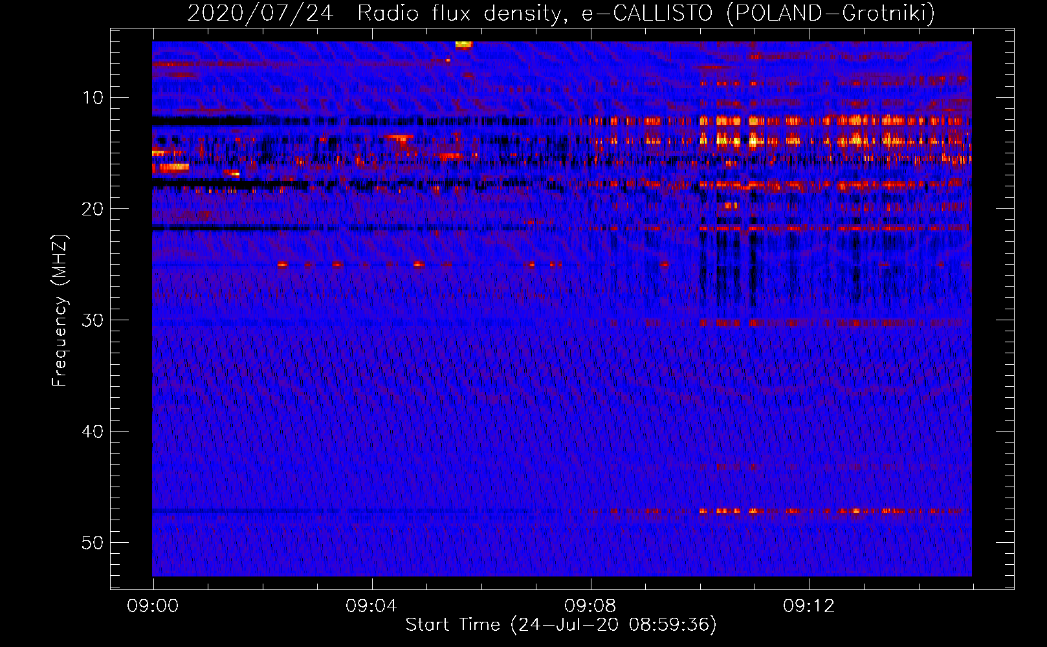Click the 40 MHz frequency tick label

[93, 432]
